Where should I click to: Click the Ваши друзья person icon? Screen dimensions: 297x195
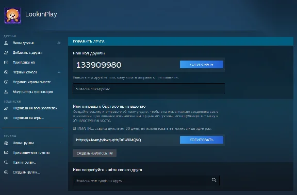[x=6, y=43]
